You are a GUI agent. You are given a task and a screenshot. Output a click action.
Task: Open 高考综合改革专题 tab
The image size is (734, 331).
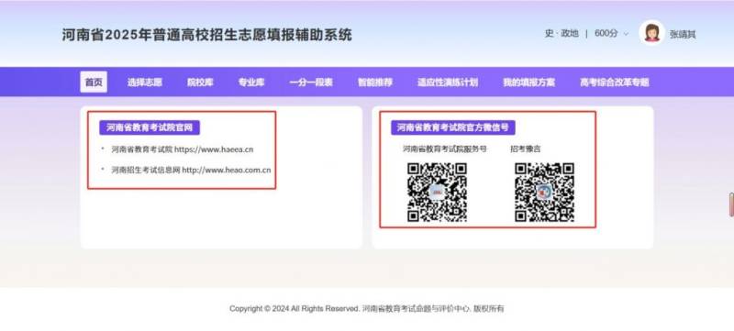coord(615,83)
